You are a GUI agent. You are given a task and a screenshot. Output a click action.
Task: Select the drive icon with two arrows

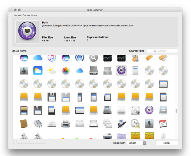click(163, 110)
